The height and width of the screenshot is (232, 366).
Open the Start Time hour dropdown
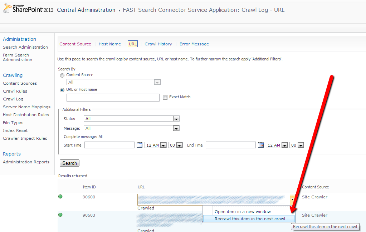(x=163, y=145)
